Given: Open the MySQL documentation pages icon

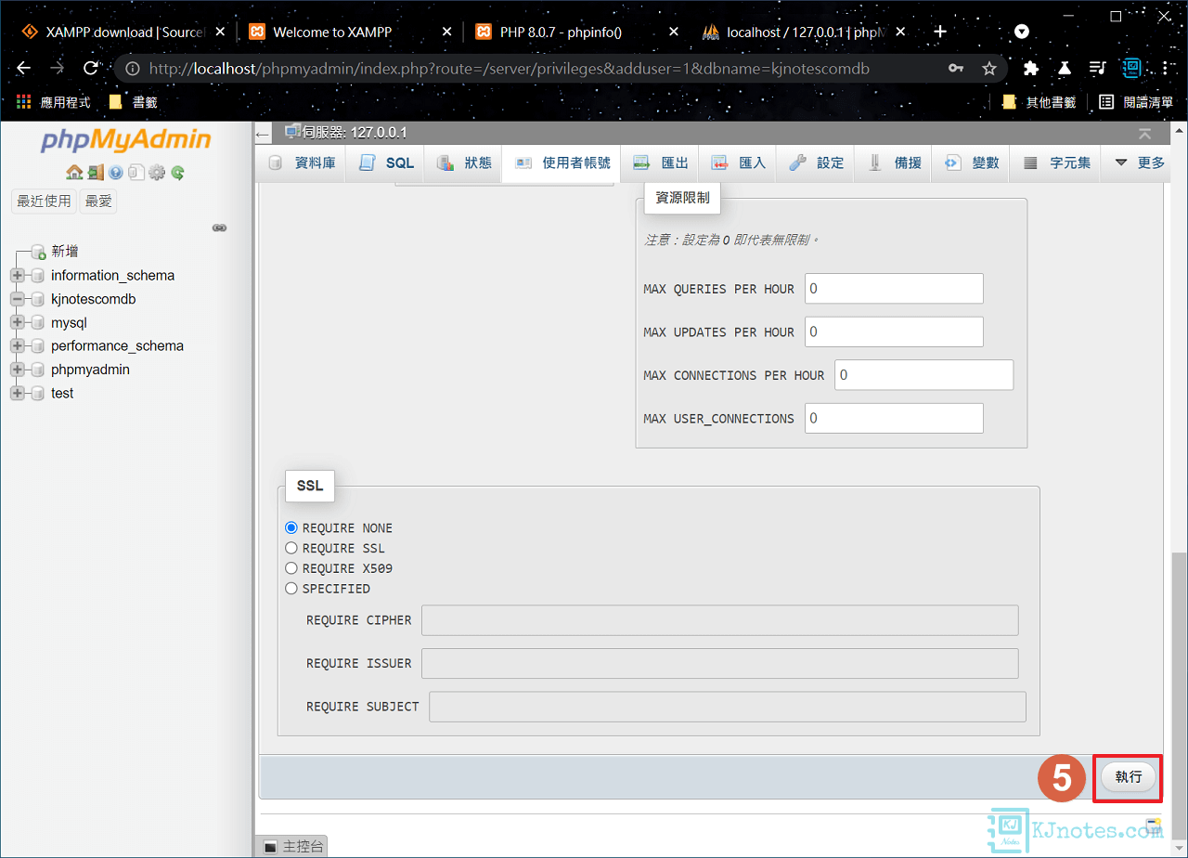Looking at the screenshot, I should coord(136,172).
